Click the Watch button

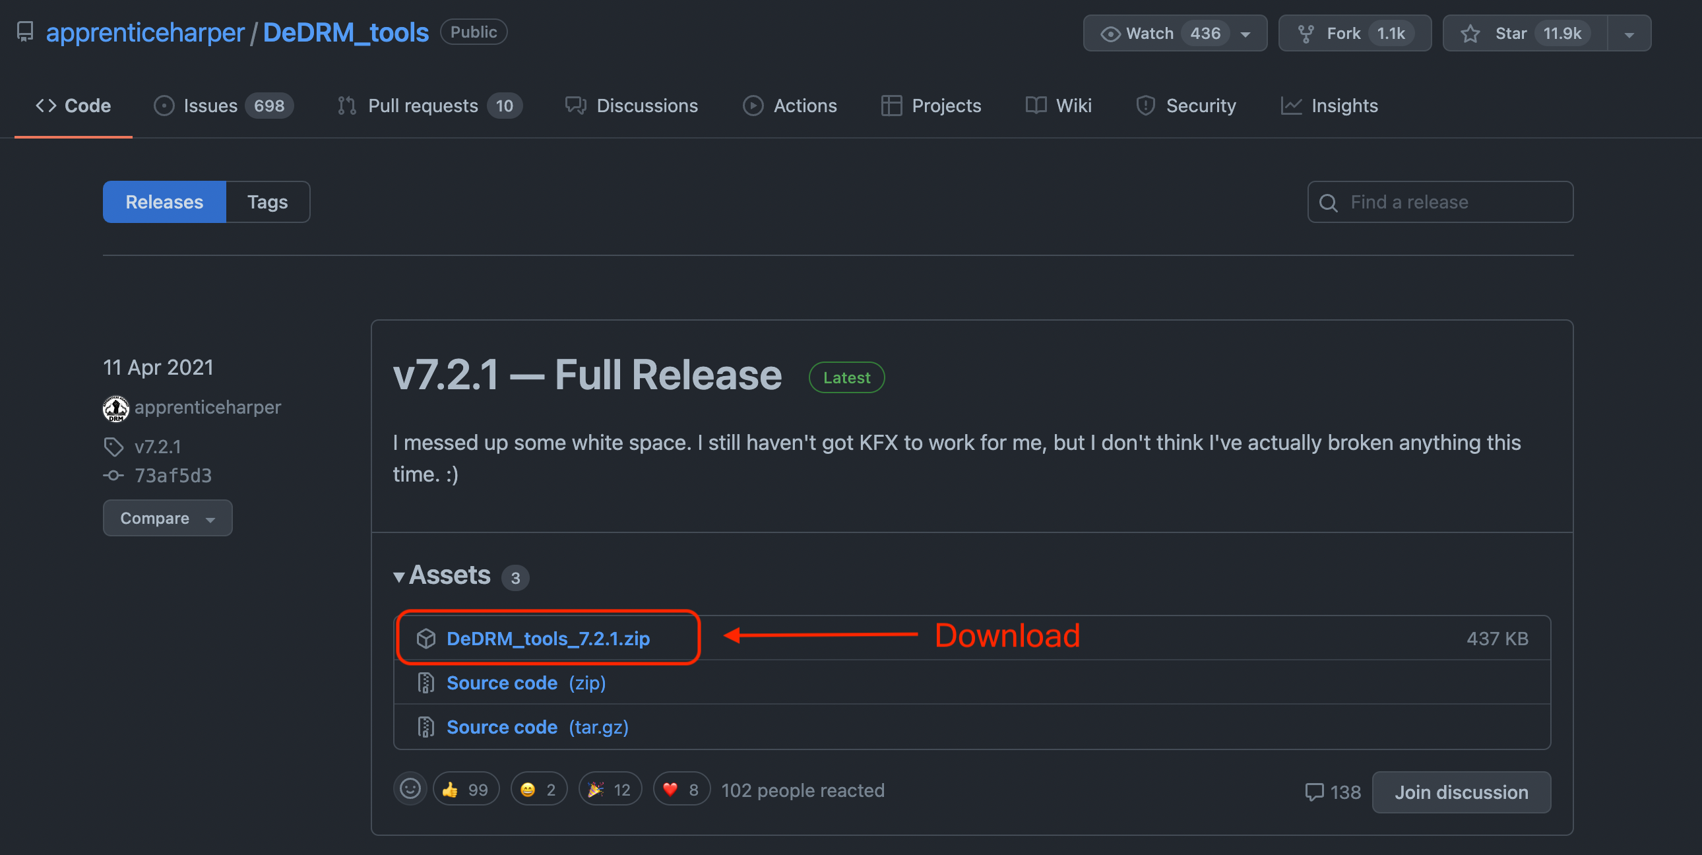[1175, 33]
